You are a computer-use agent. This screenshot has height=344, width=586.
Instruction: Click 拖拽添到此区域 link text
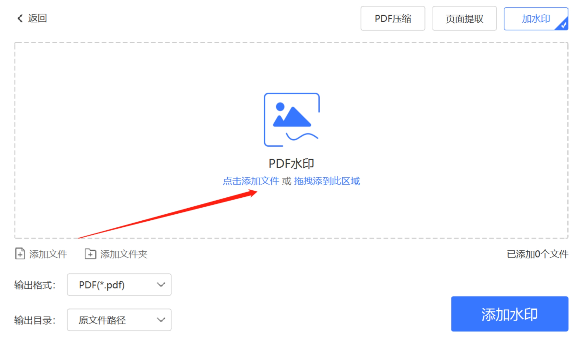[x=327, y=181]
